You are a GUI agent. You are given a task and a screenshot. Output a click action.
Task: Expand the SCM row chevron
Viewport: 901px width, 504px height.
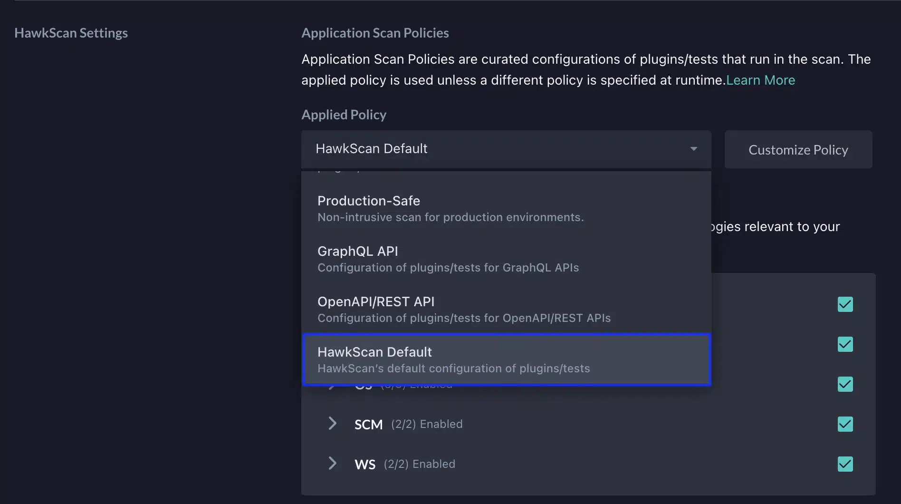(x=333, y=423)
